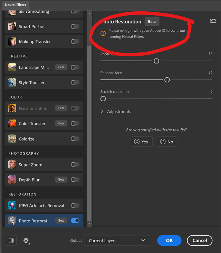Click the Makeup Transfer filter thumbnail icon
Viewport: 221px width, 253px height.
click(12, 41)
